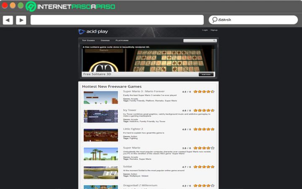Click the browser address bar
The height and width of the screenshot is (189, 302).
click(x=117, y=20)
